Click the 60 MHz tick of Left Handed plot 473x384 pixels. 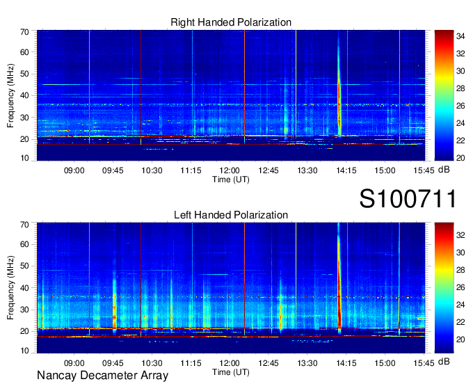click(24, 244)
